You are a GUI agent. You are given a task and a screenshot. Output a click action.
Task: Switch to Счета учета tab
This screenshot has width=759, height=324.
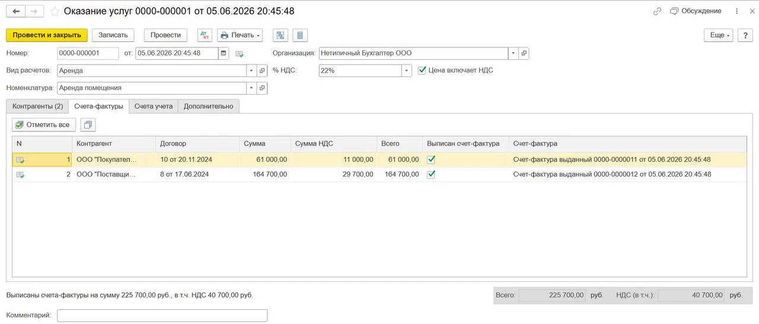[153, 107]
